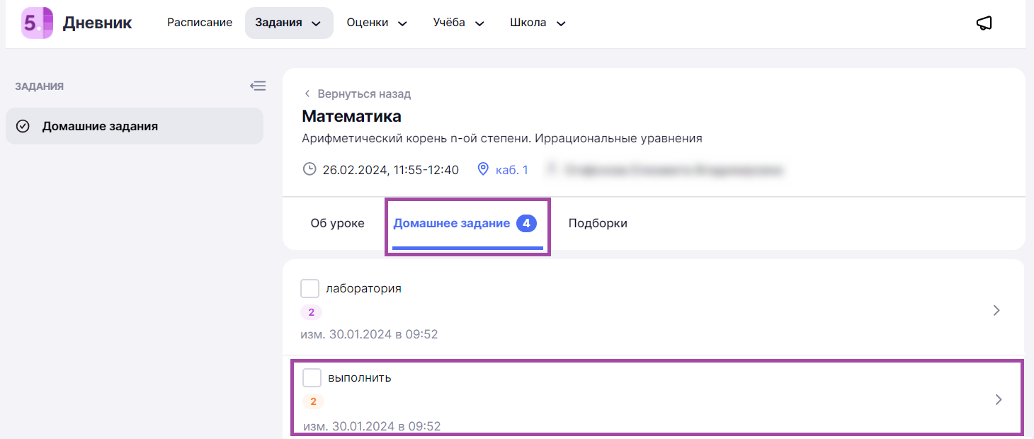Click the Дневник title text
The width and height of the screenshot is (1034, 439).
97,23
